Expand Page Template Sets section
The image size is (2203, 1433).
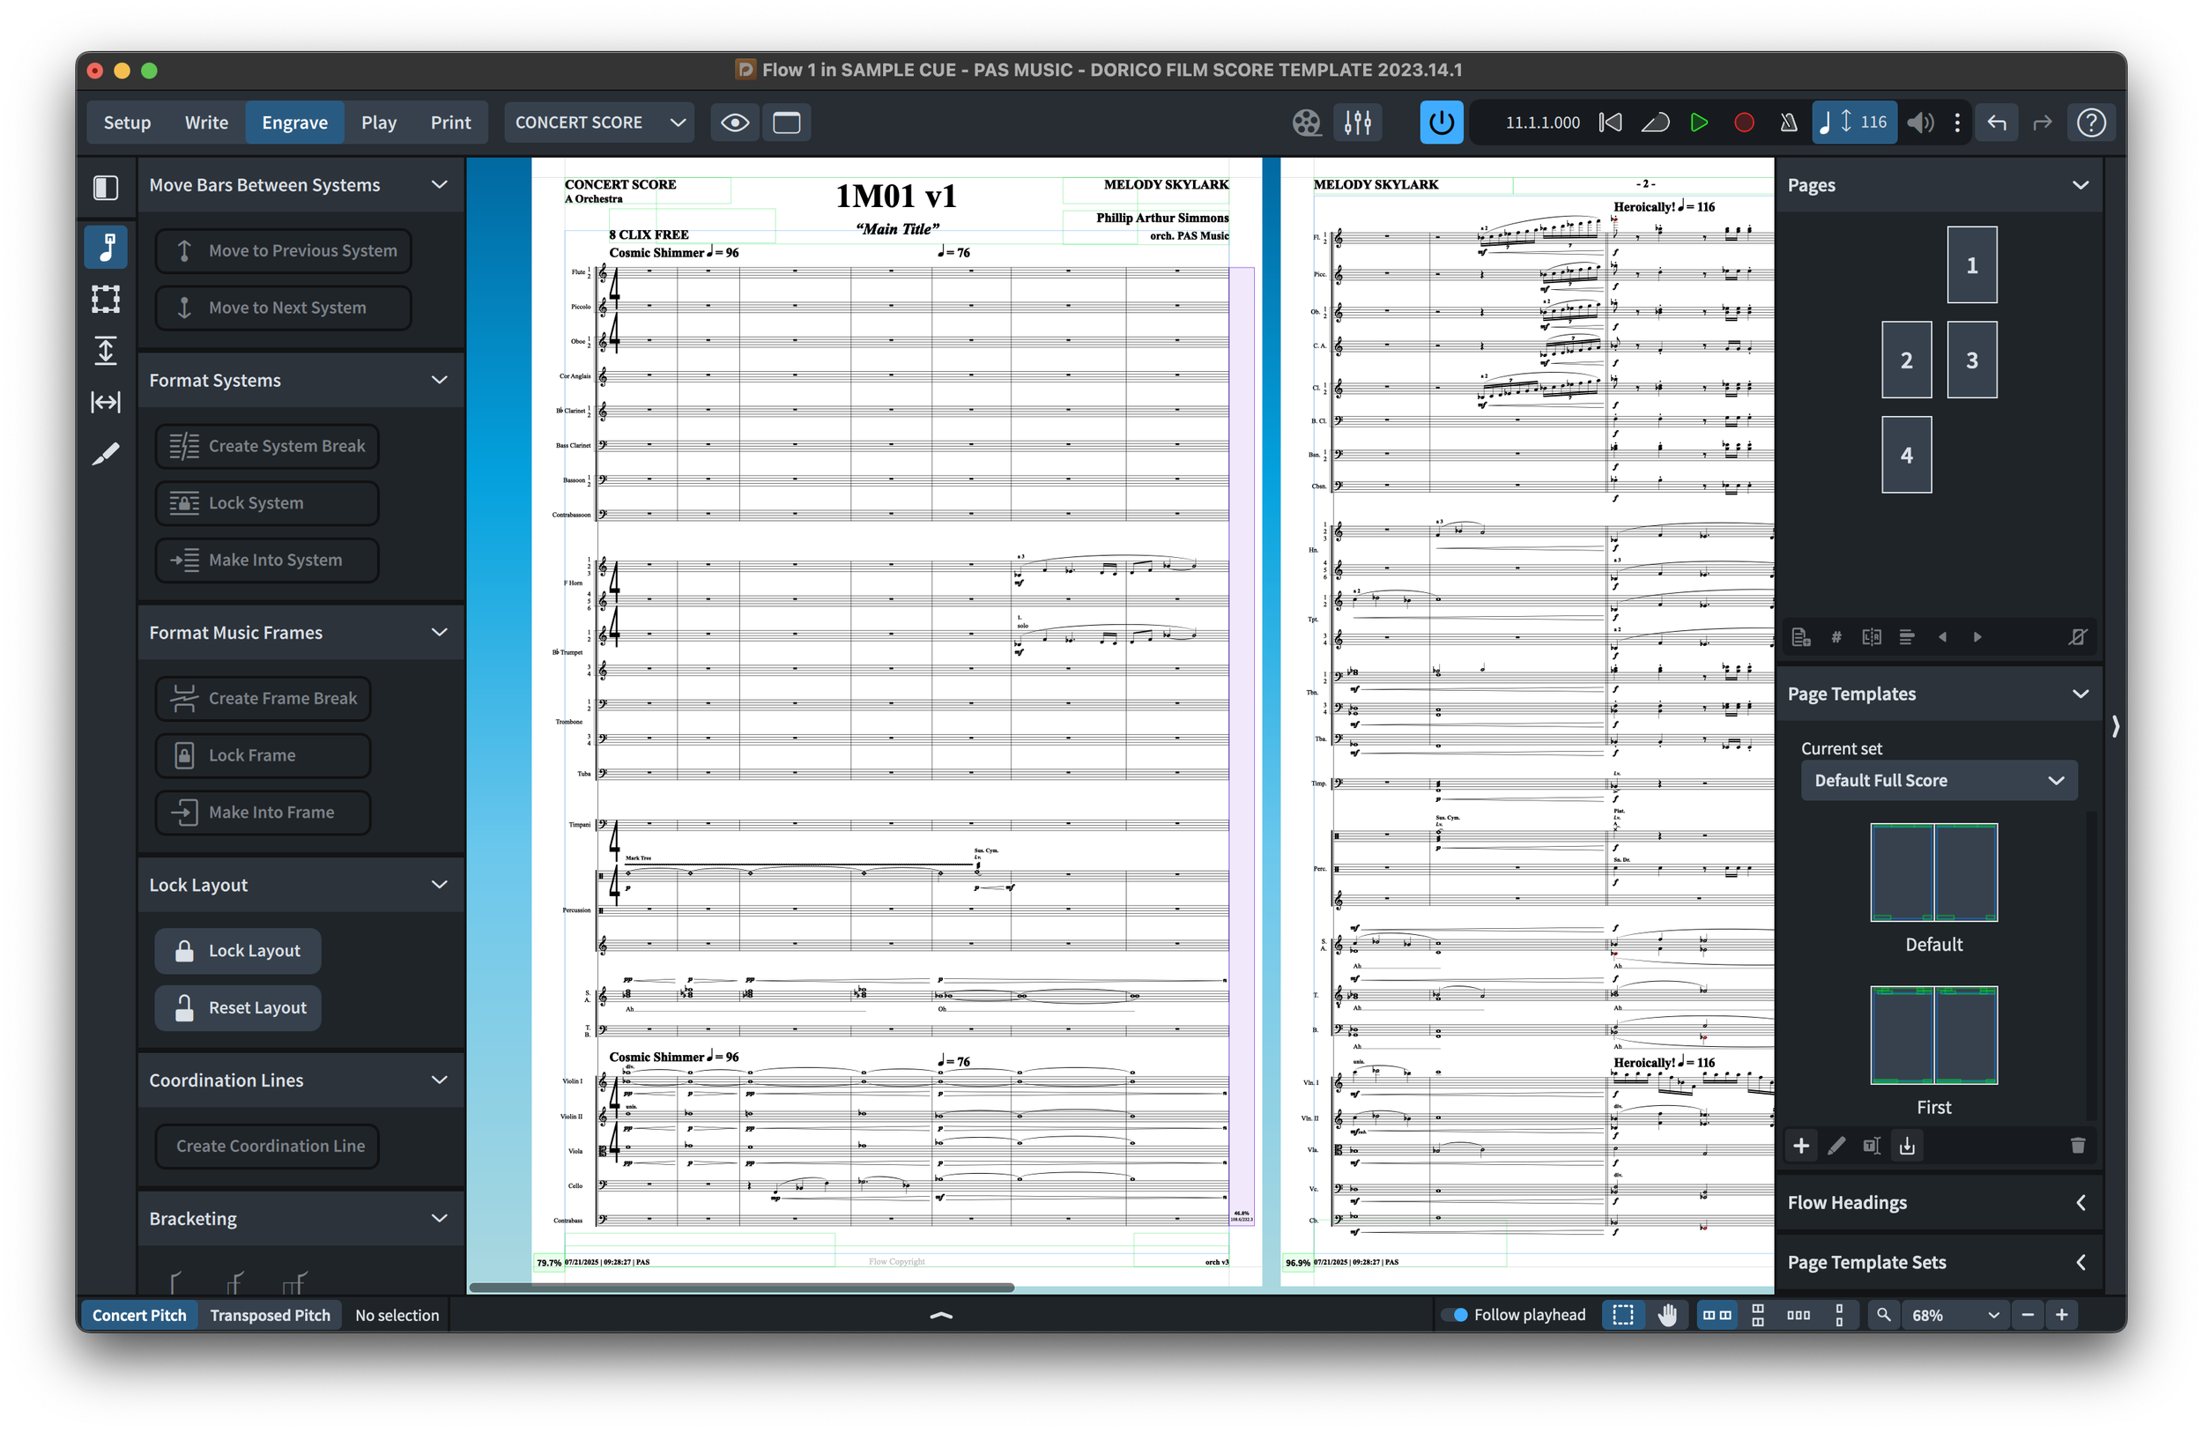[x=2080, y=1263]
